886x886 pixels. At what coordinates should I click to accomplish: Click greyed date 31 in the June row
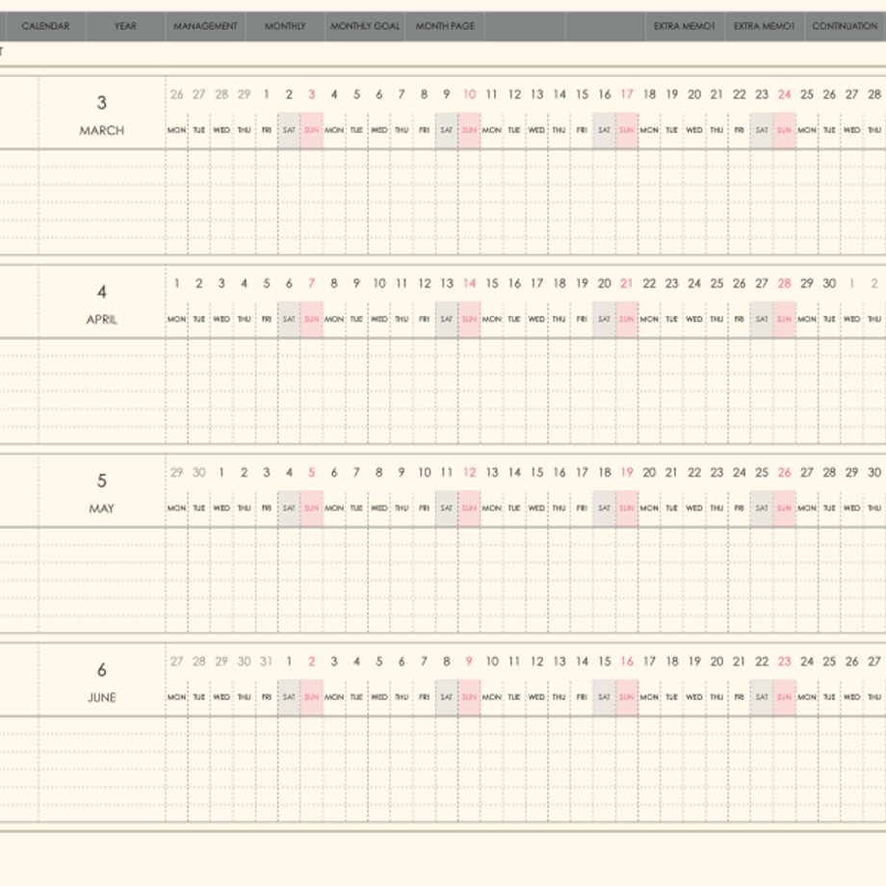266,662
